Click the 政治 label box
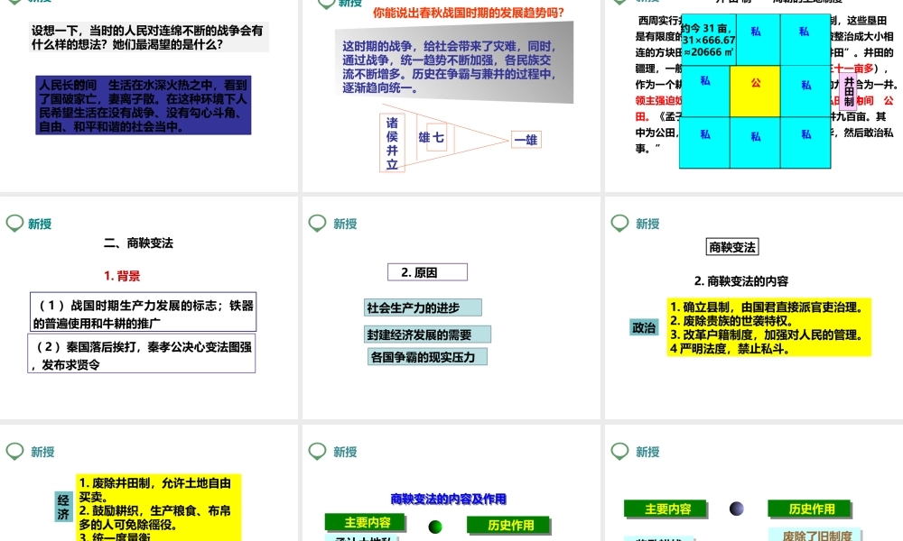This screenshot has width=903, height=541. pyautogui.click(x=644, y=327)
